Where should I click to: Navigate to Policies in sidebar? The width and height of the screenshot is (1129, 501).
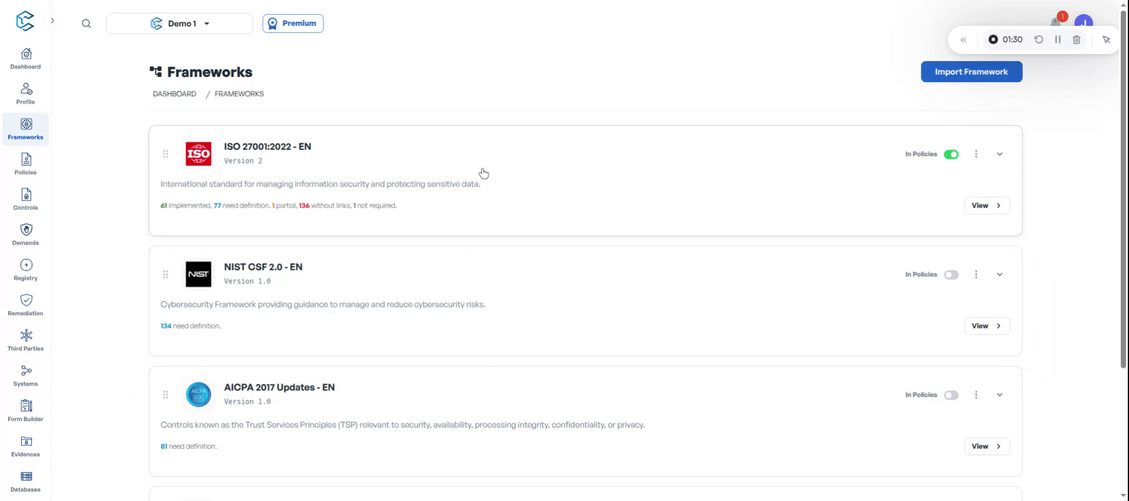(26, 164)
